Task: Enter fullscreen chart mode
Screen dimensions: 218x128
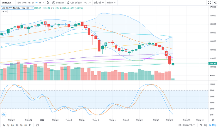Action: [209, 3]
